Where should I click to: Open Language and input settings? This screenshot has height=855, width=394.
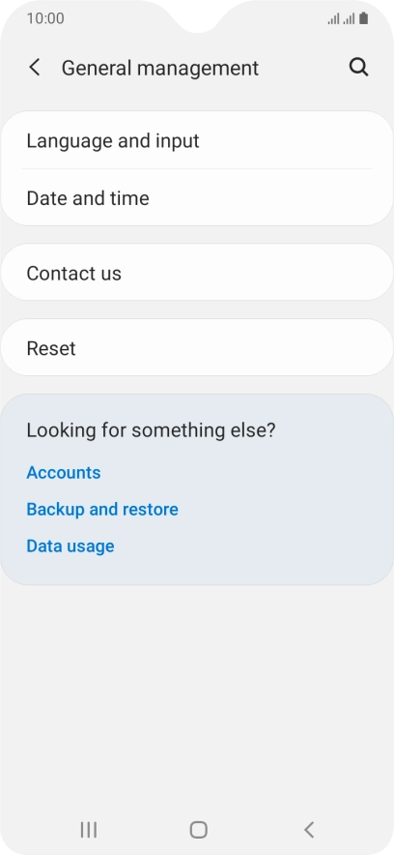click(x=197, y=140)
